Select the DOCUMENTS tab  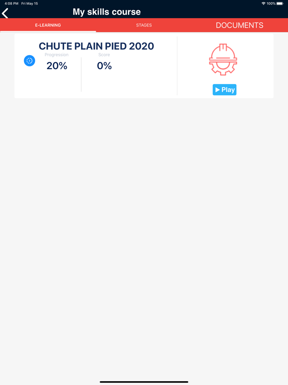(x=239, y=25)
